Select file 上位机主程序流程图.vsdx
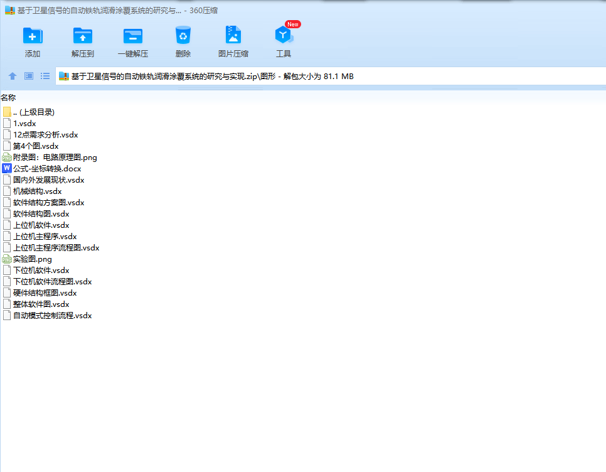Image resolution: width=606 pixels, height=472 pixels. click(x=56, y=248)
